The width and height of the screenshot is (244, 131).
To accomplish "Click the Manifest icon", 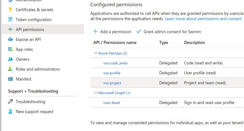I will (x=10, y=79).
